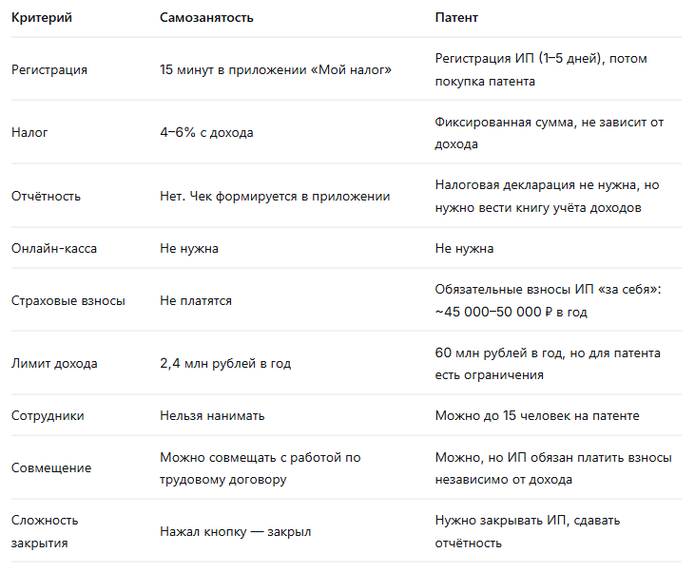The image size is (695, 572).
Task: Select the Страховые взносы row label
Action: (68, 301)
